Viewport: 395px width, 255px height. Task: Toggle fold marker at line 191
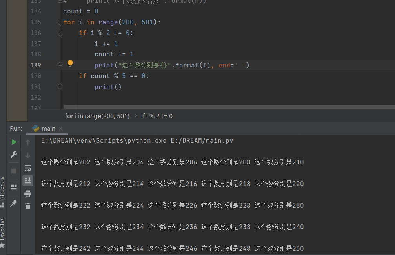(x=60, y=87)
